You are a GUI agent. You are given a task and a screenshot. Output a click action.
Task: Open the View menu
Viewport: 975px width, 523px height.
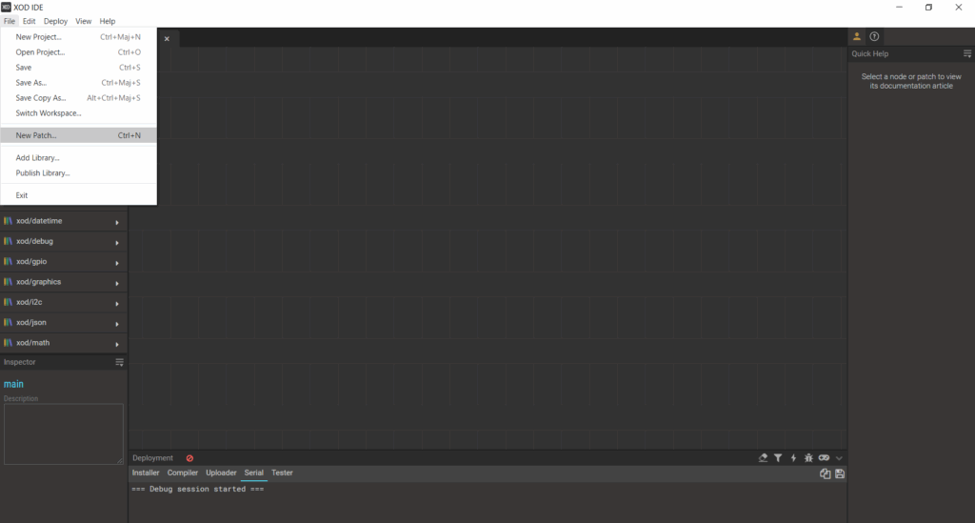point(84,21)
